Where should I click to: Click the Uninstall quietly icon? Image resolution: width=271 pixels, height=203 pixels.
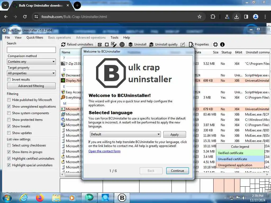[151, 44]
